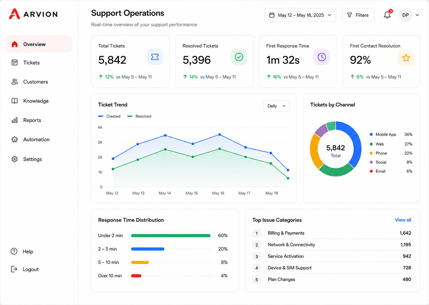Click the funnel icon on Filters
This screenshot has height=305, width=429.
(x=349, y=15)
